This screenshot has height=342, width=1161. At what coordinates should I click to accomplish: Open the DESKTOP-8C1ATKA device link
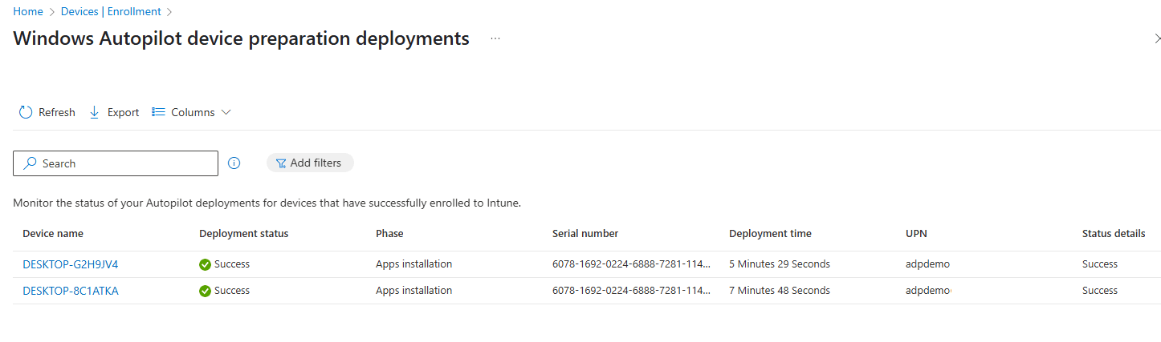71,291
